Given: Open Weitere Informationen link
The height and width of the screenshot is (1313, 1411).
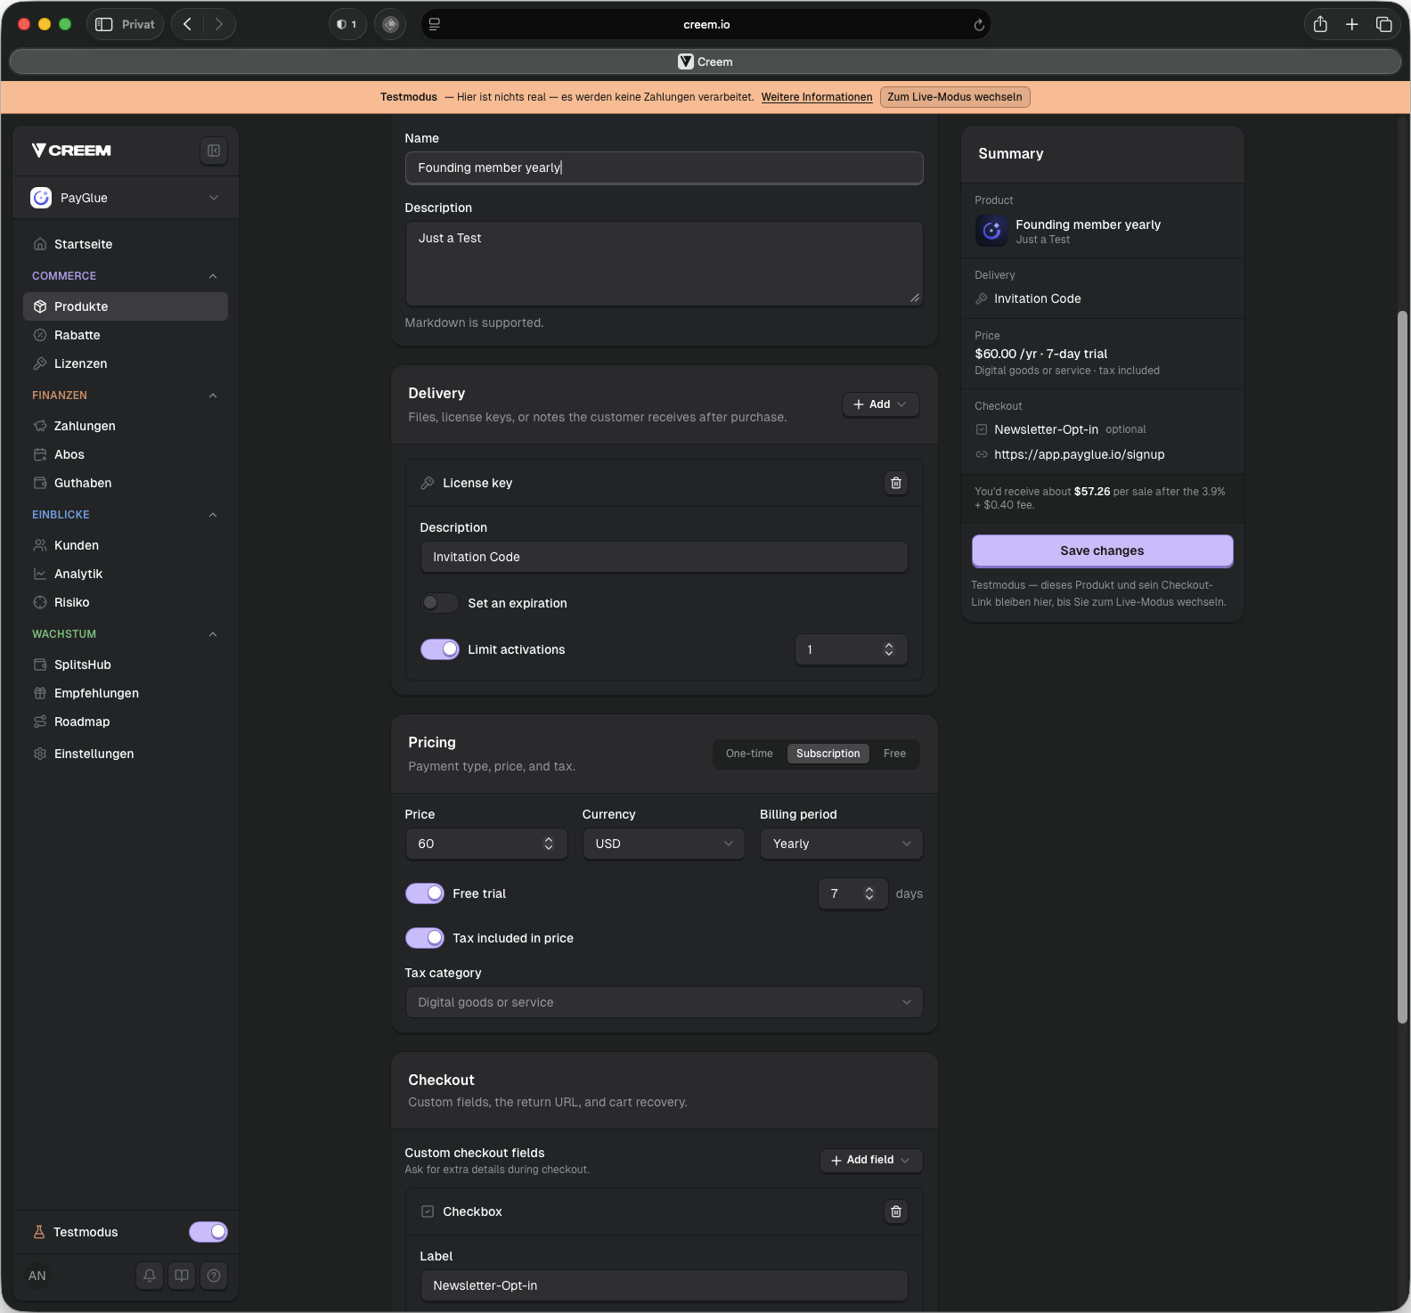Looking at the screenshot, I should click(x=817, y=97).
